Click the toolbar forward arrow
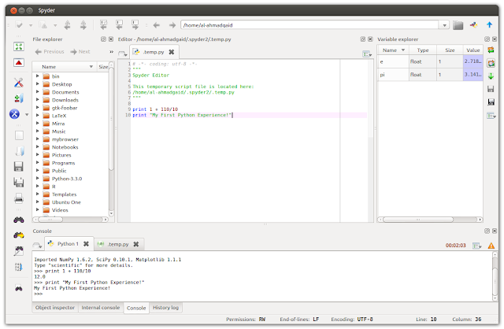Screen dimensions: 504x329 (x=172, y=25)
